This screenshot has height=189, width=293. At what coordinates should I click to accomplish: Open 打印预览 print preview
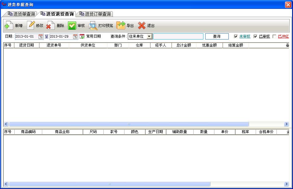101,26
